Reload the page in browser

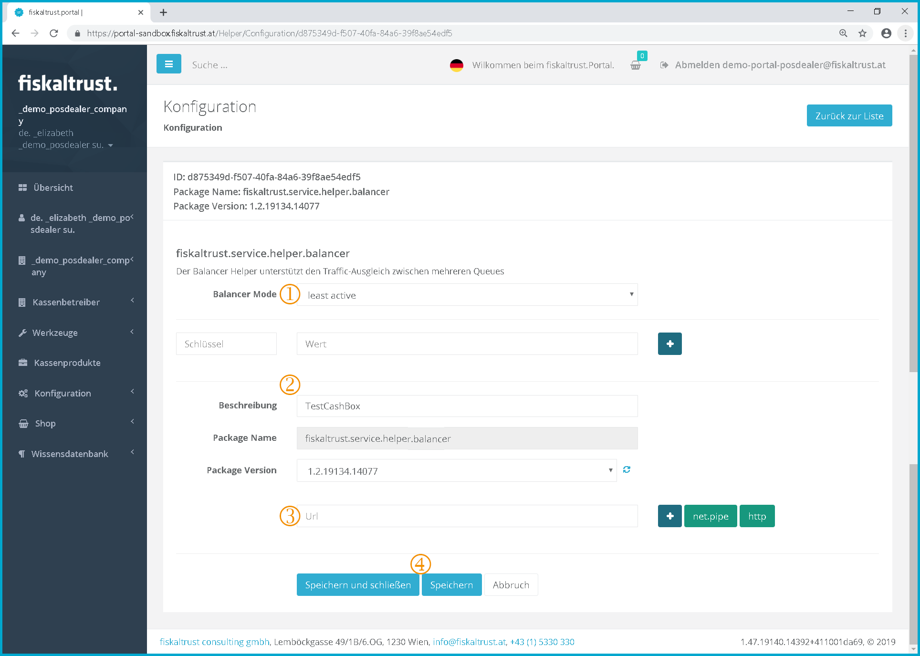coord(54,33)
